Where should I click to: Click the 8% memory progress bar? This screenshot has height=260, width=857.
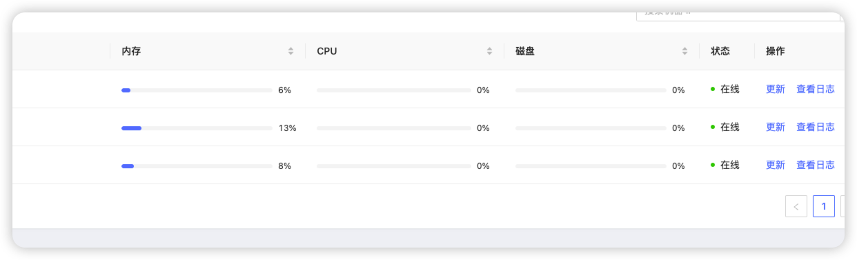[x=197, y=166]
